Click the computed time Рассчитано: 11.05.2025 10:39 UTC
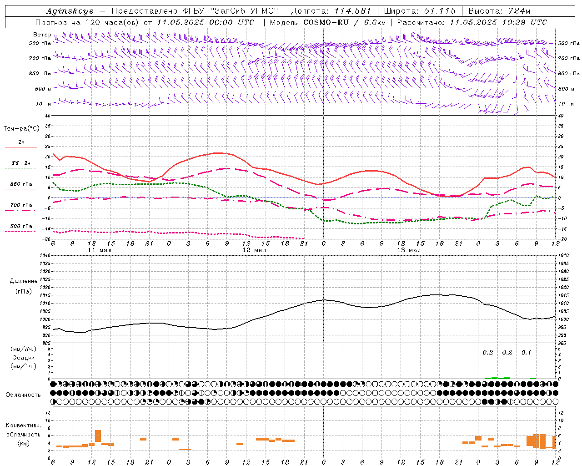 pos(472,22)
